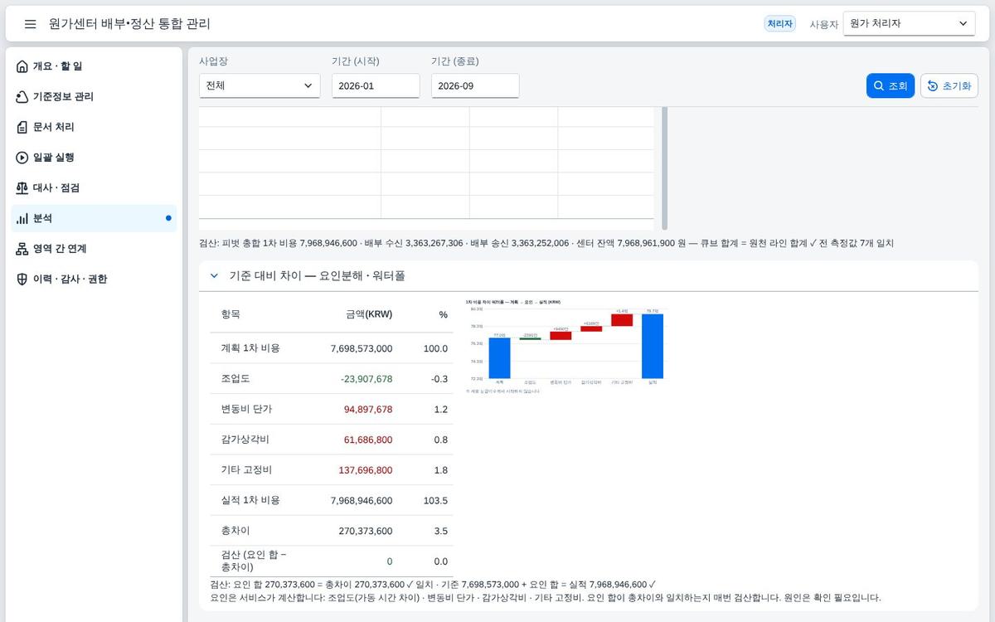Screen dimensions: 995x622
Task: Select the 대사 · 점검 scale icon
Action: click(x=22, y=188)
